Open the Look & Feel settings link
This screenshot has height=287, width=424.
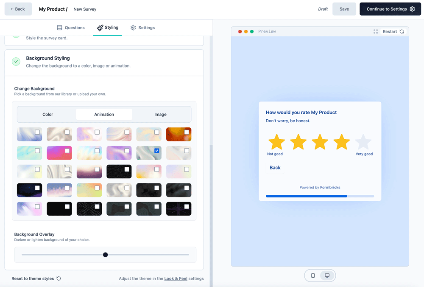click(x=176, y=279)
